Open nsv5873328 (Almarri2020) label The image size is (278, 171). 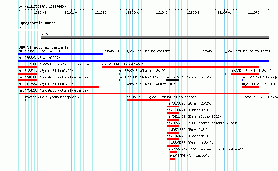click(x=189, y=103)
